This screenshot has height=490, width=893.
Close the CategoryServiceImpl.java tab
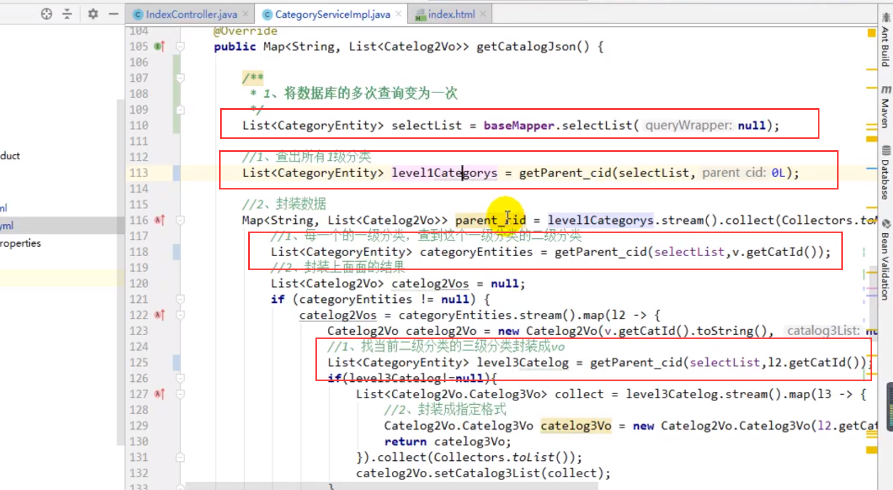(x=399, y=14)
